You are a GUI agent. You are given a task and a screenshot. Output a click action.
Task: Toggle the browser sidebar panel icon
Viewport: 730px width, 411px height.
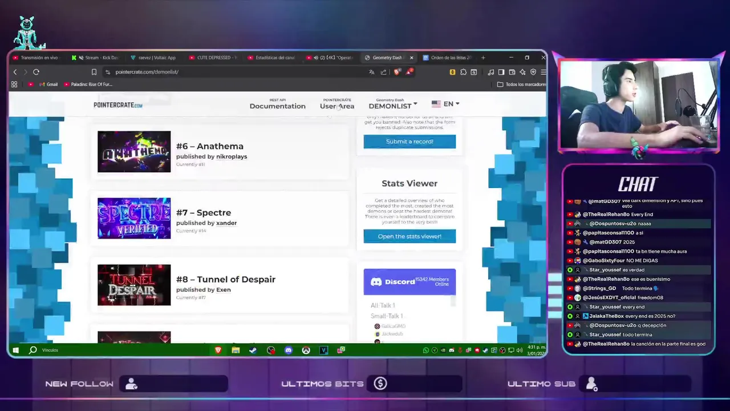tap(501, 72)
